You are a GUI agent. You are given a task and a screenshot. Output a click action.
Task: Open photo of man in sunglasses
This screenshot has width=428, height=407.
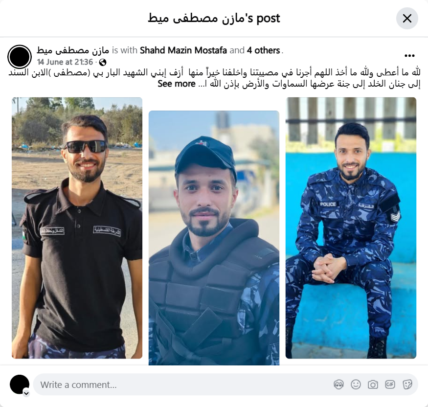click(x=77, y=228)
